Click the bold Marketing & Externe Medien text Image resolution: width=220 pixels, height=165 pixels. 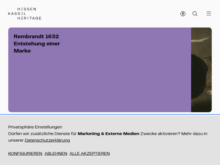coord(108,134)
